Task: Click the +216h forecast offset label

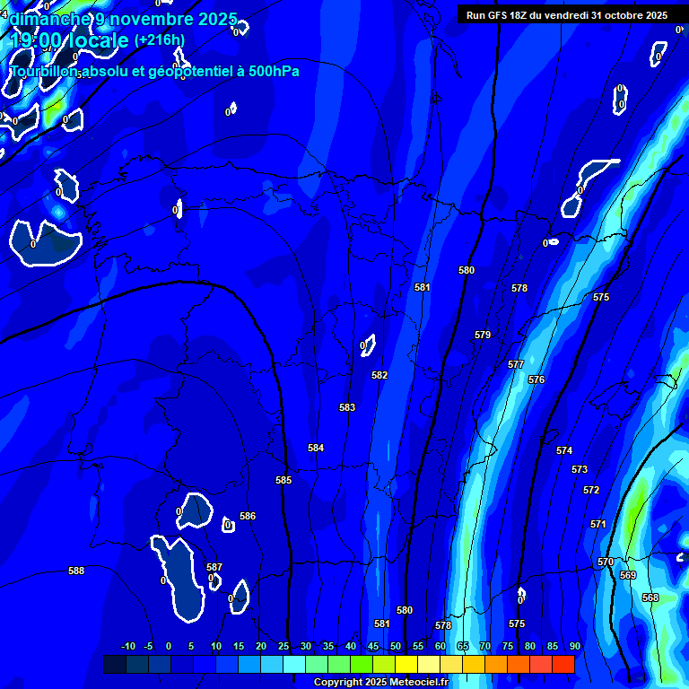Action: pos(159,39)
